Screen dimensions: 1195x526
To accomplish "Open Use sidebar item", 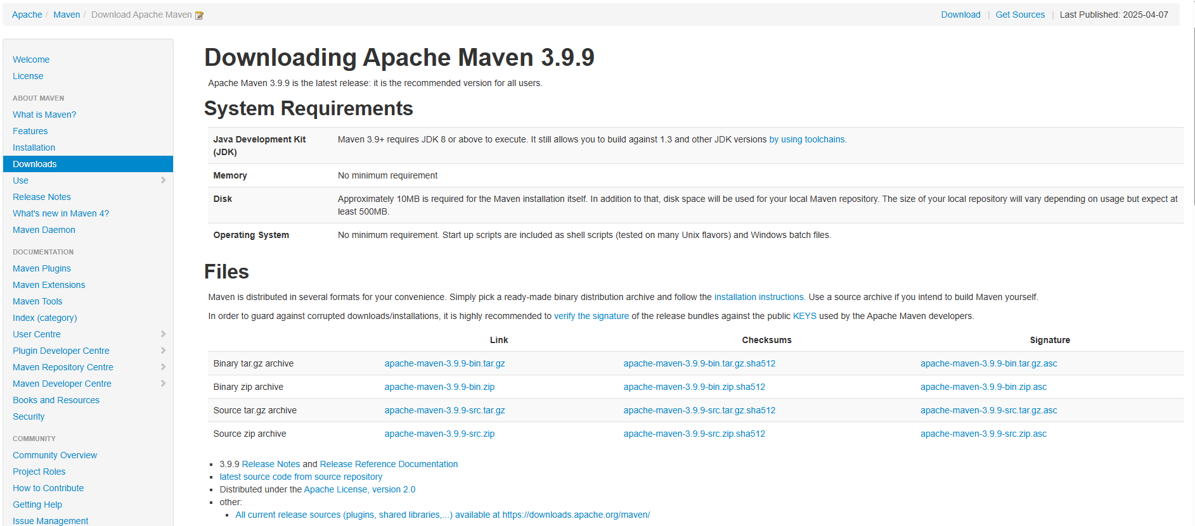I will [x=20, y=180].
